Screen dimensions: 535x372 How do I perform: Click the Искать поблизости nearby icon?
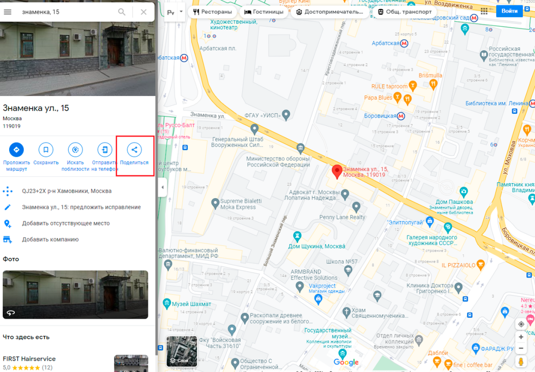tap(75, 149)
